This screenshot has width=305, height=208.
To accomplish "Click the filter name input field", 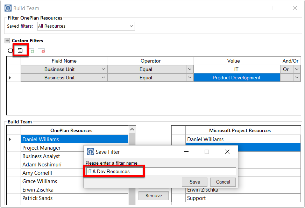I will [161, 171].
